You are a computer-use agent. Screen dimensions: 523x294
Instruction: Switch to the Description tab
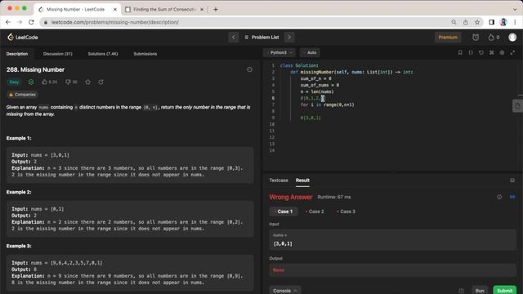pyautogui.click(x=17, y=54)
